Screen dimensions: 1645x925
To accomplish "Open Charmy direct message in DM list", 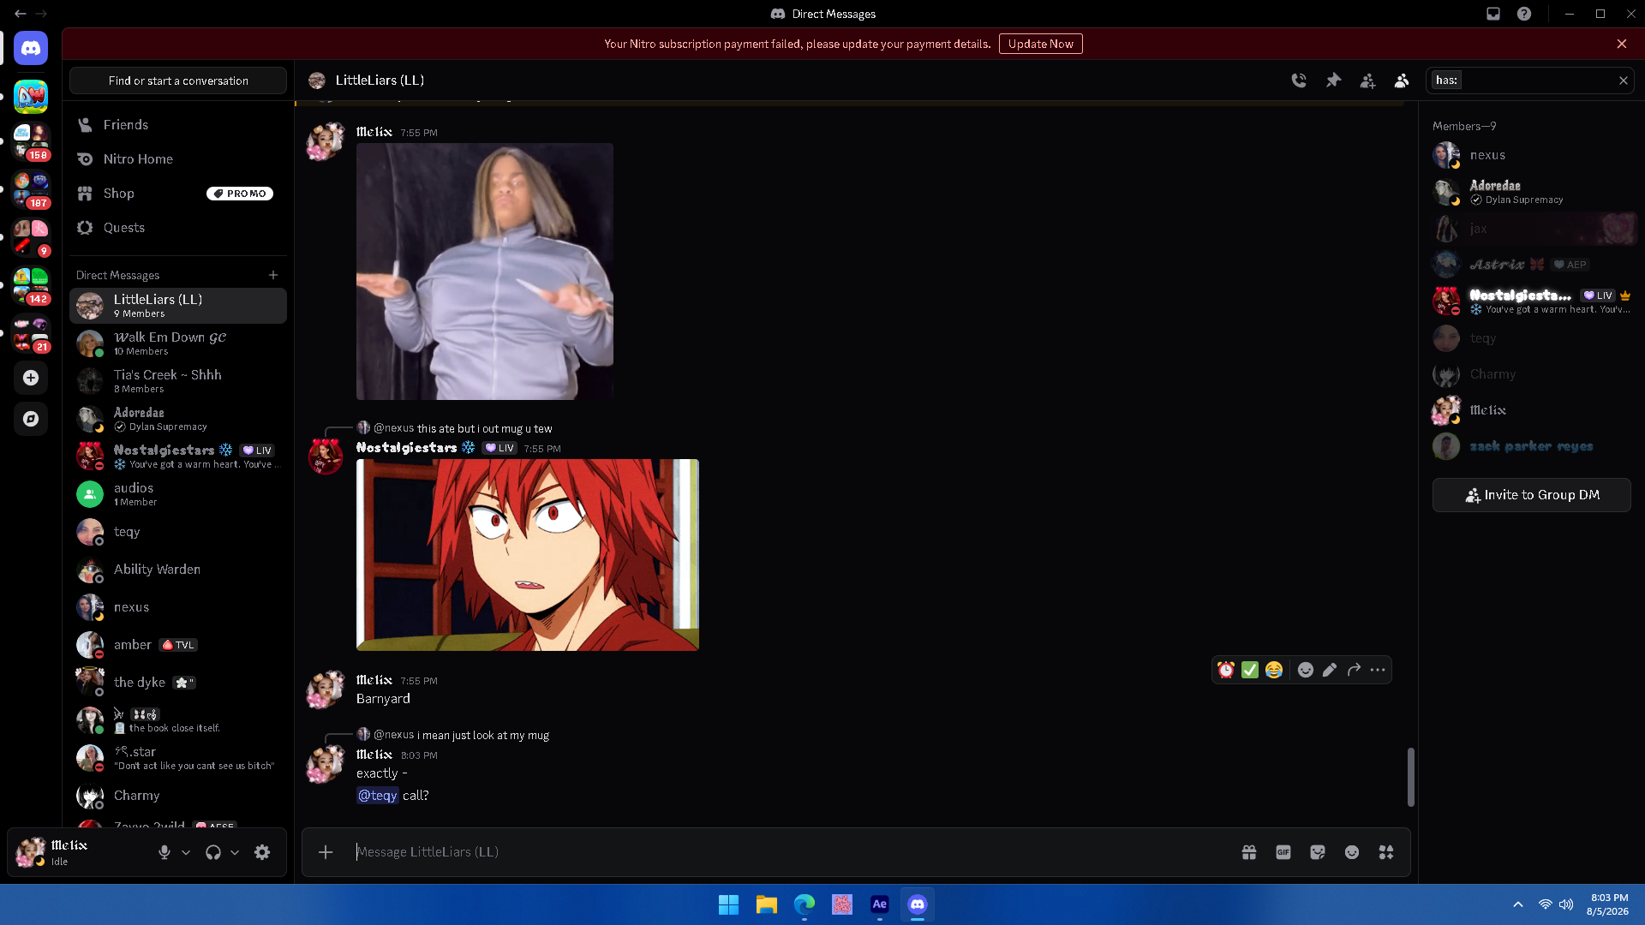I will click(178, 796).
